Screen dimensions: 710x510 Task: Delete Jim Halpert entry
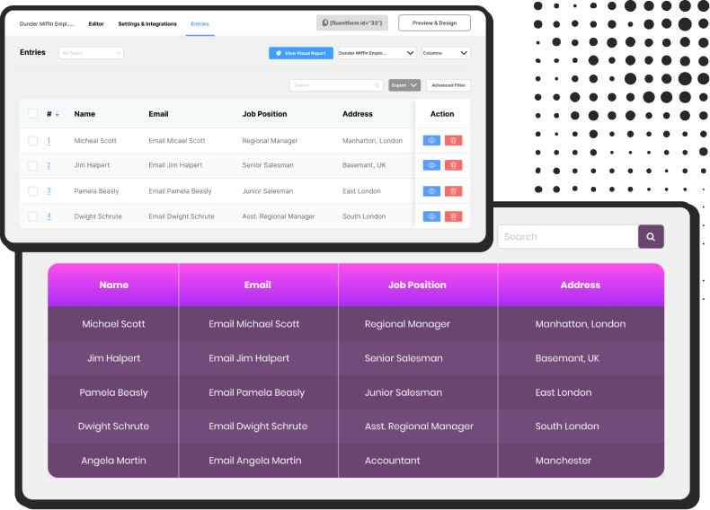tap(453, 165)
